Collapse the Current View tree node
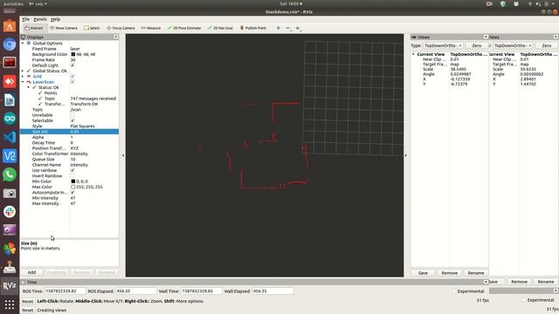Image resolution: width=559 pixels, height=314 pixels. coord(413,54)
